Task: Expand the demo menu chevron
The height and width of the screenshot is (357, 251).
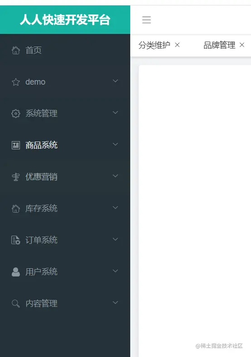Action: click(x=115, y=81)
